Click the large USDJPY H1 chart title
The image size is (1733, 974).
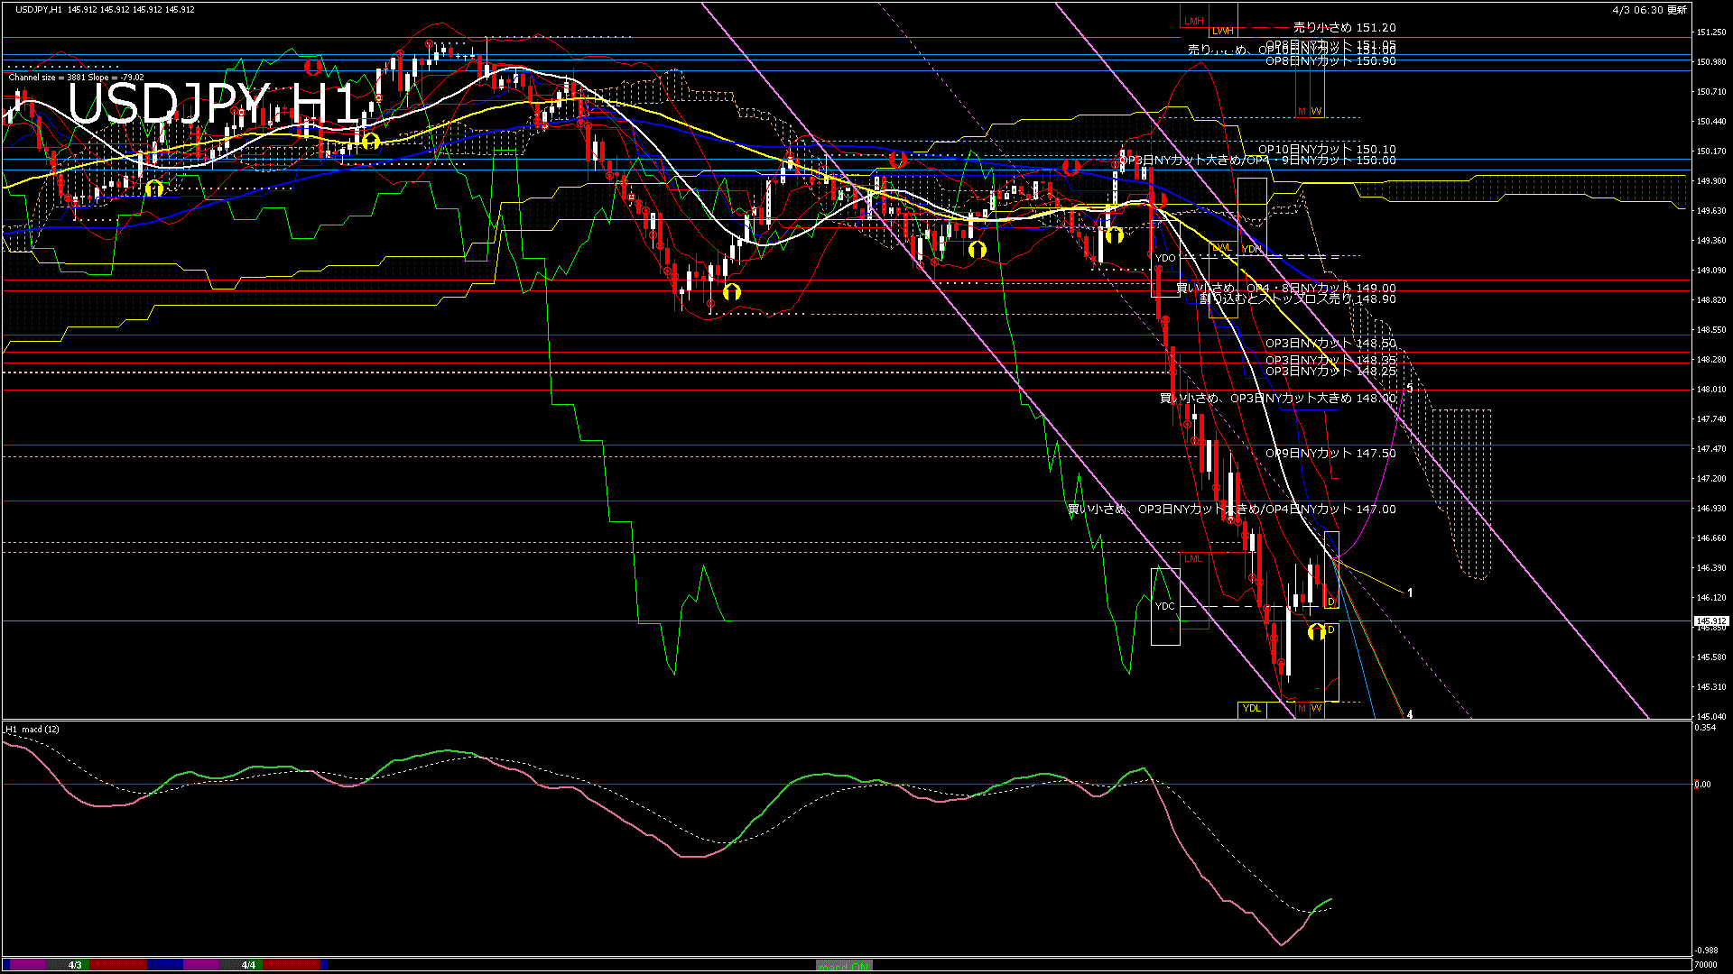(x=215, y=105)
